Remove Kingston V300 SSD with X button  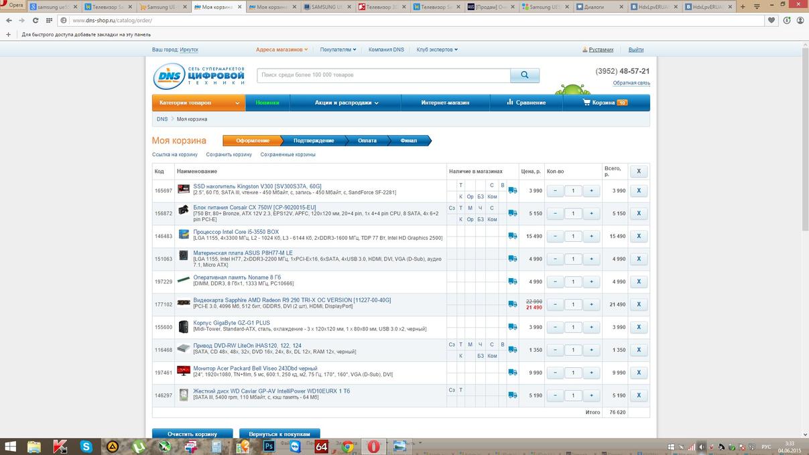point(639,191)
